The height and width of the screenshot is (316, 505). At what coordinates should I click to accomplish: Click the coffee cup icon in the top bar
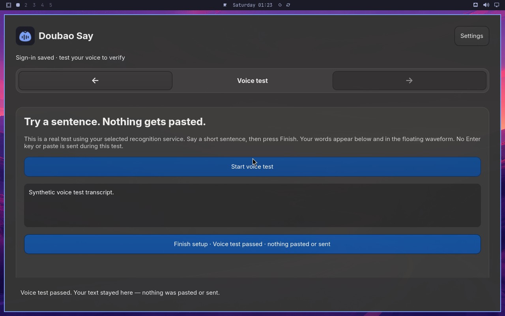pyautogui.click(x=225, y=5)
